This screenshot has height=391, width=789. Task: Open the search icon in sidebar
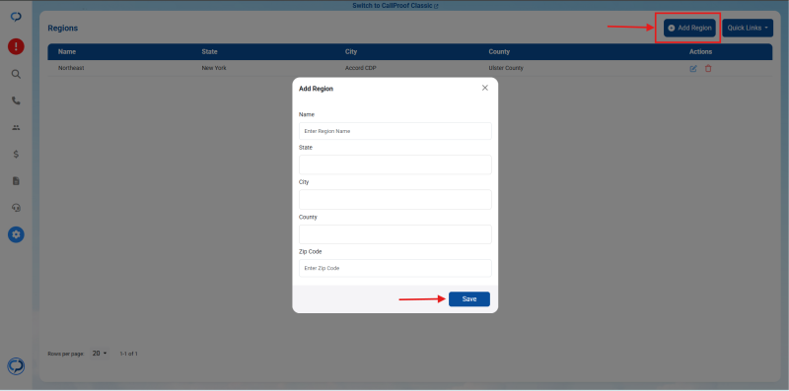tap(16, 74)
